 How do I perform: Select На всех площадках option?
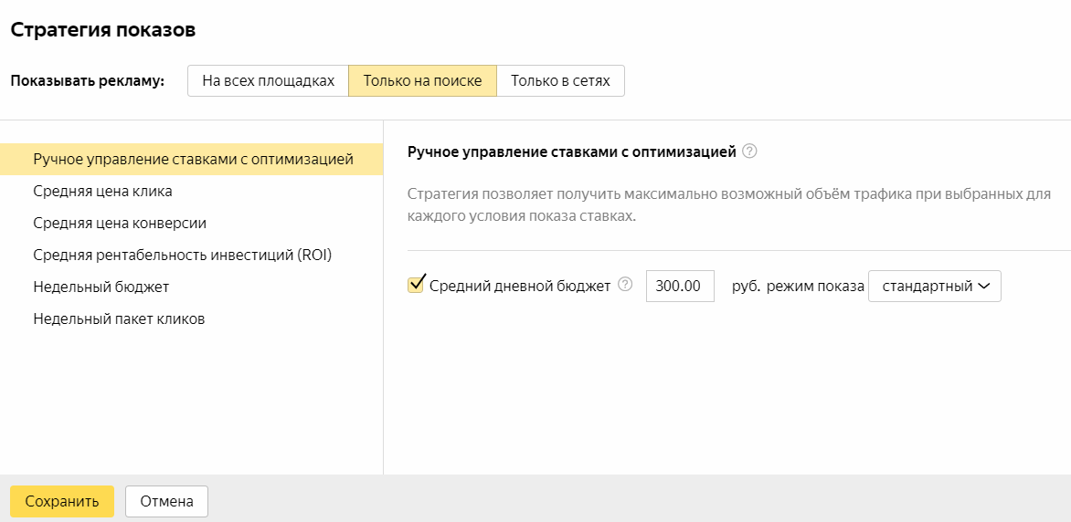269,81
